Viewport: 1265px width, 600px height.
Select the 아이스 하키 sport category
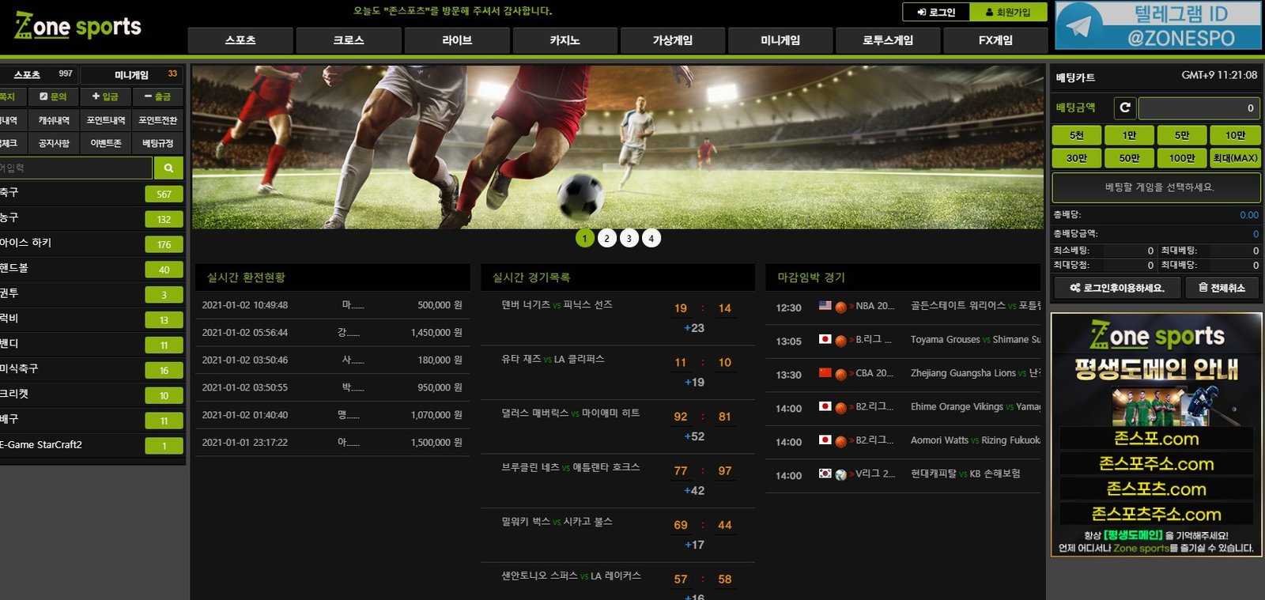(x=92, y=243)
